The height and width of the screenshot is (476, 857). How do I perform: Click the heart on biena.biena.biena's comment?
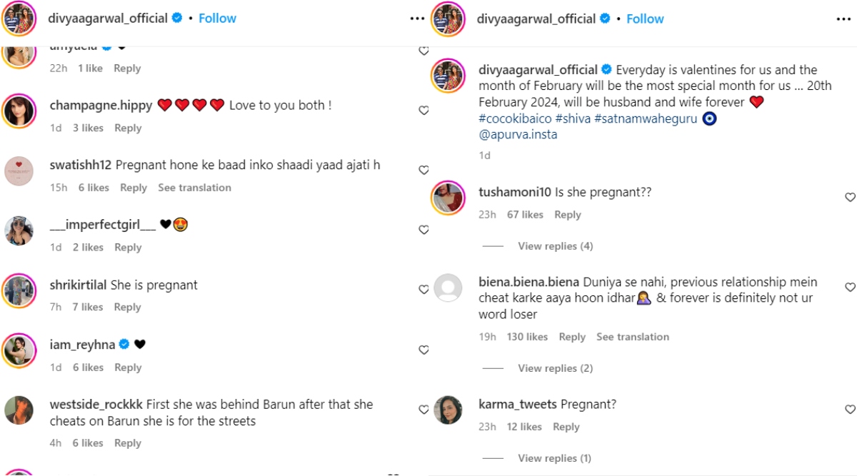coord(850,288)
